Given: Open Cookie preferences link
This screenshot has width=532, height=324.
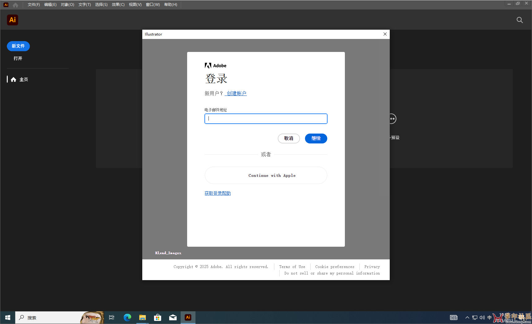Looking at the screenshot, I should [x=335, y=267].
